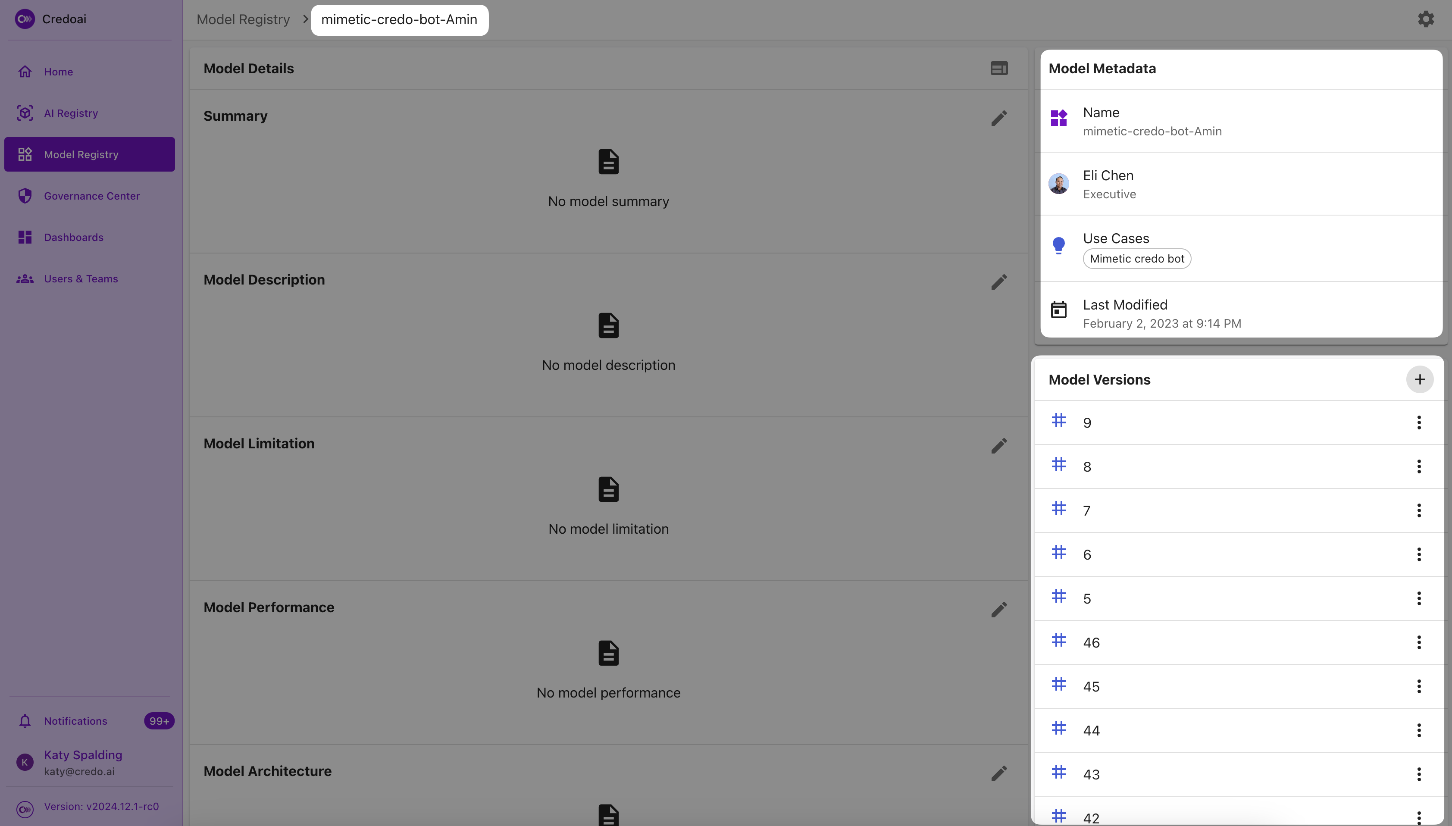Click the No model summary document icon
This screenshot has height=826, width=1452.
click(609, 162)
